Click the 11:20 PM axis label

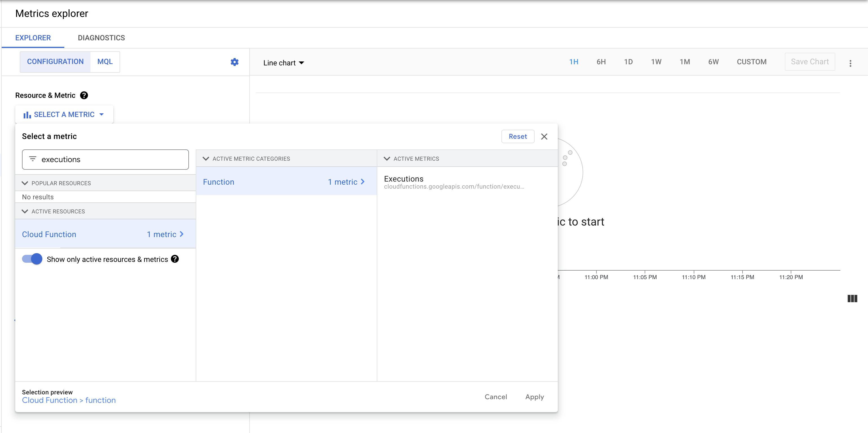(791, 277)
